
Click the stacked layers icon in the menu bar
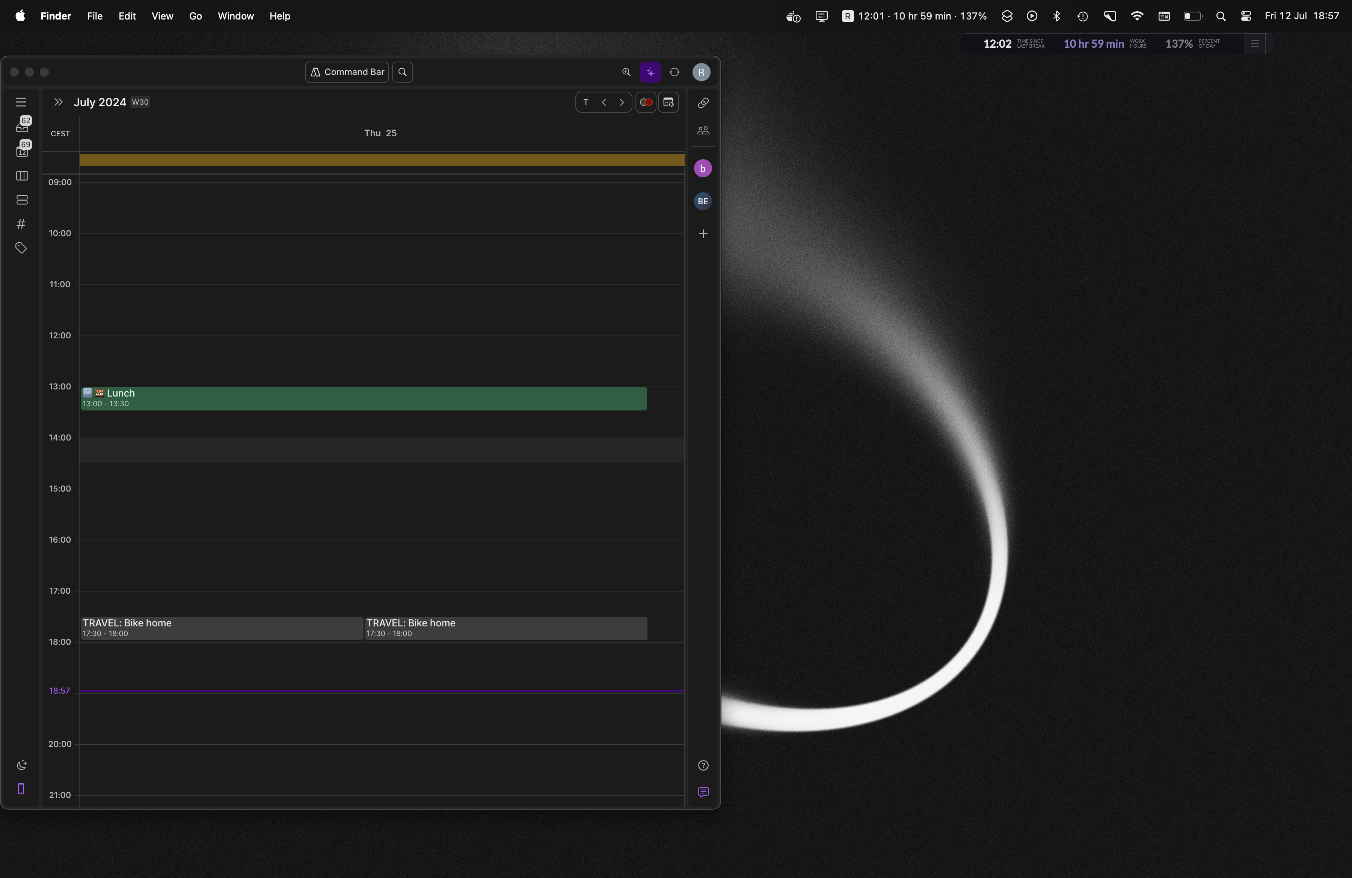coord(1006,16)
